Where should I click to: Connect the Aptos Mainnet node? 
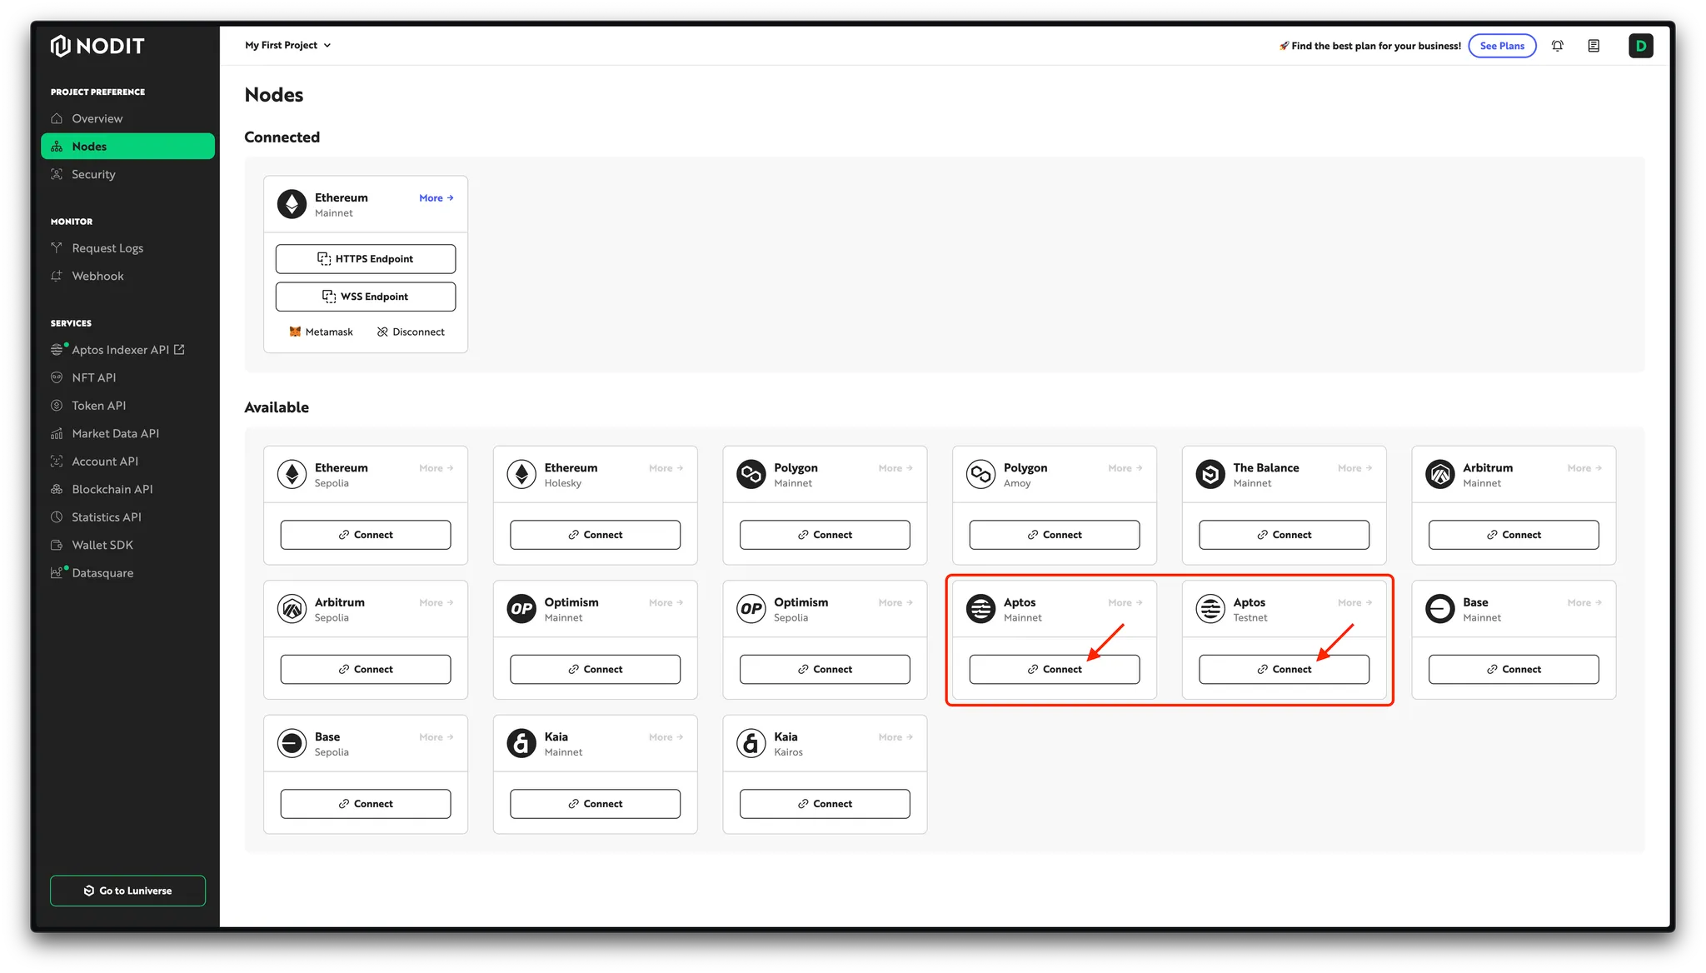pos(1054,668)
